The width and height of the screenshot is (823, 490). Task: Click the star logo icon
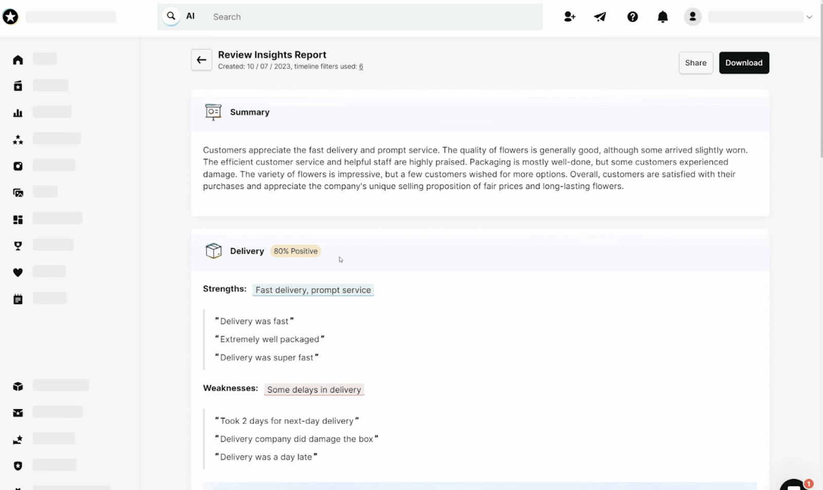(10, 17)
